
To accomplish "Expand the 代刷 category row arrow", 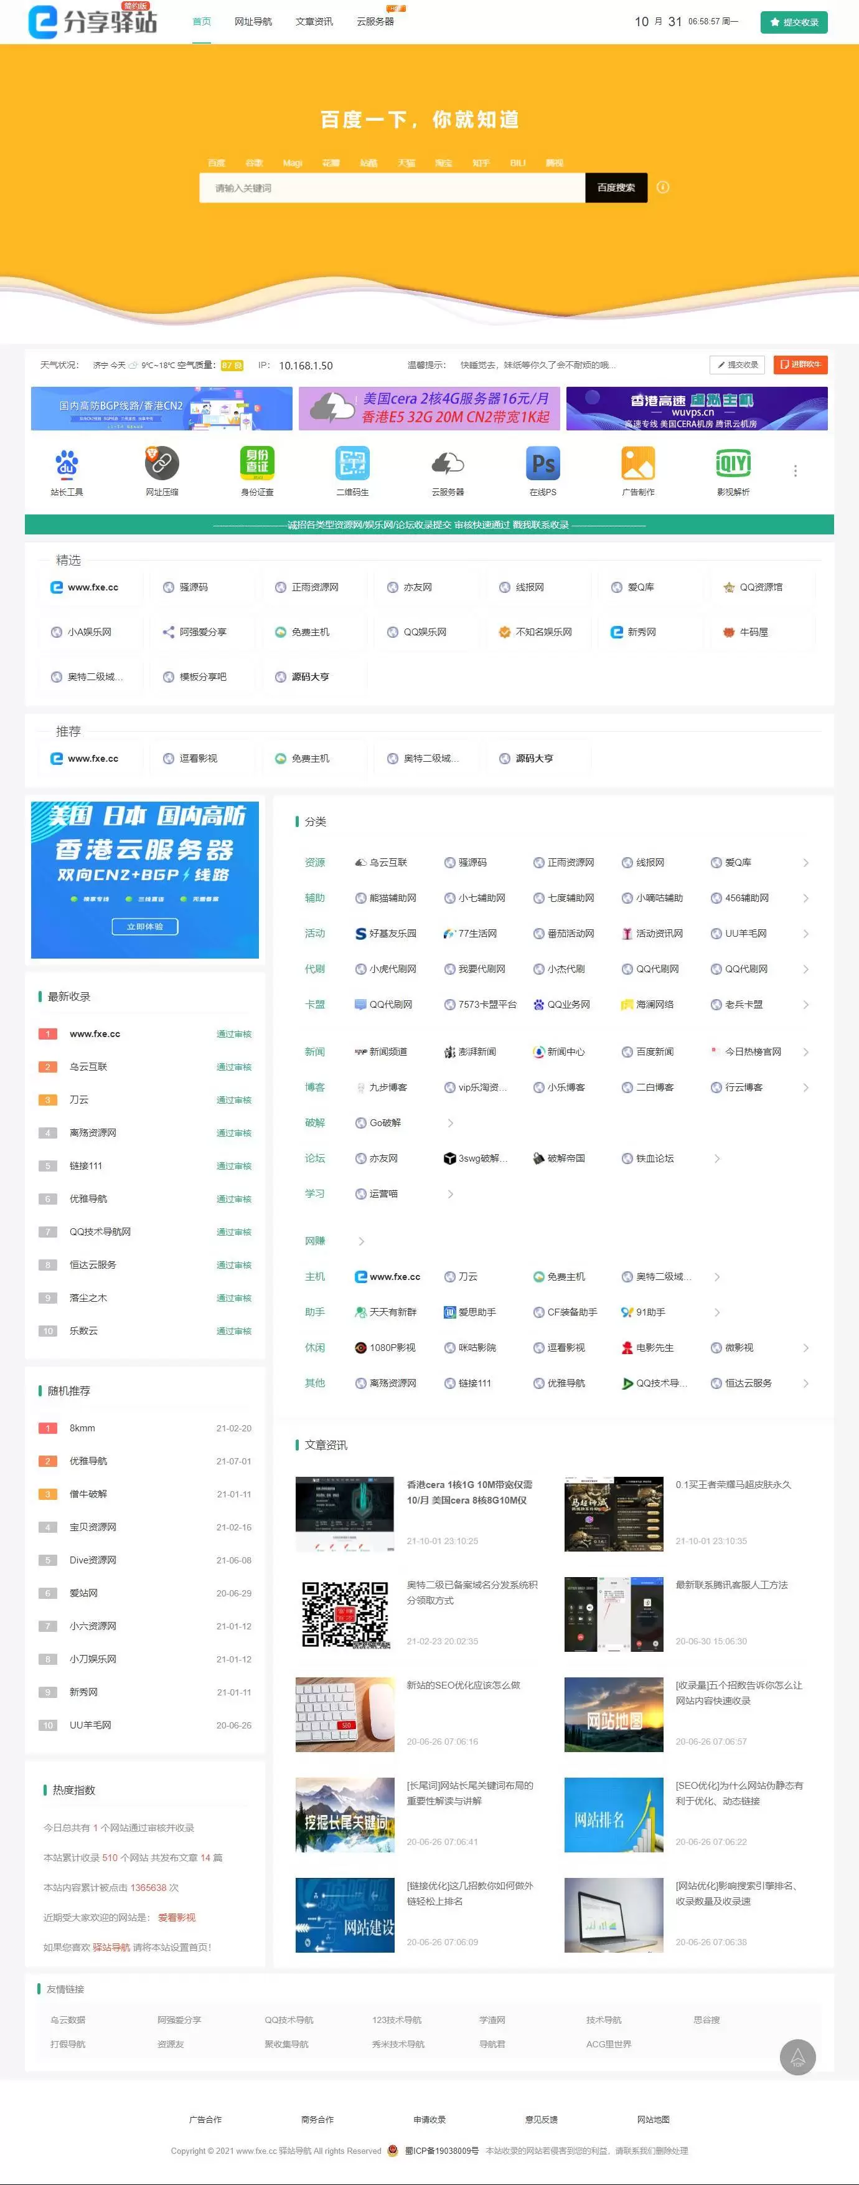I will [805, 970].
